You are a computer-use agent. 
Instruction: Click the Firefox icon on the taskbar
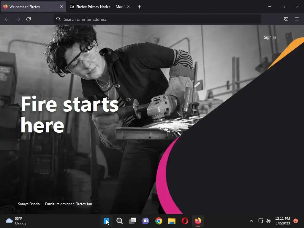pos(198,221)
